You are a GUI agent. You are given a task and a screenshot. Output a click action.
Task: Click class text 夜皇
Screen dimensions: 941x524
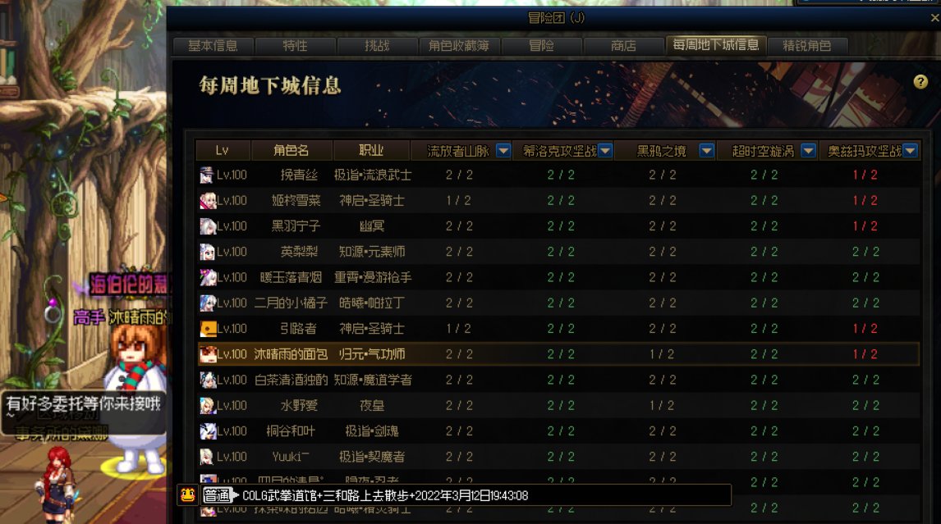point(371,406)
